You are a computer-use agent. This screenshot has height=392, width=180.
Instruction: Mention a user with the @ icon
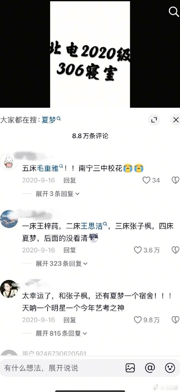[x=150, y=368]
